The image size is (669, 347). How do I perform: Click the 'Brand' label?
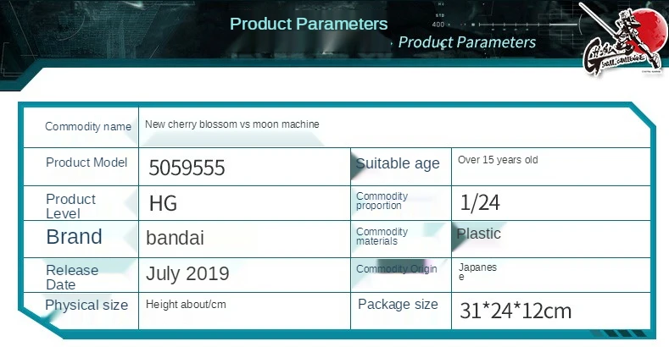click(x=75, y=237)
